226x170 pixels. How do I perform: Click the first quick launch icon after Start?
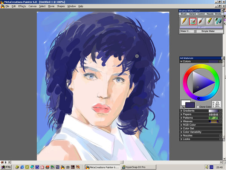(x=17, y=167)
